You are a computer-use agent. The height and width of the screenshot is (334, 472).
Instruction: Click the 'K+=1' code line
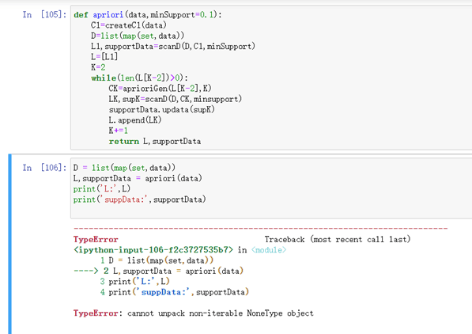pyautogui.click(x=119, y=131)
